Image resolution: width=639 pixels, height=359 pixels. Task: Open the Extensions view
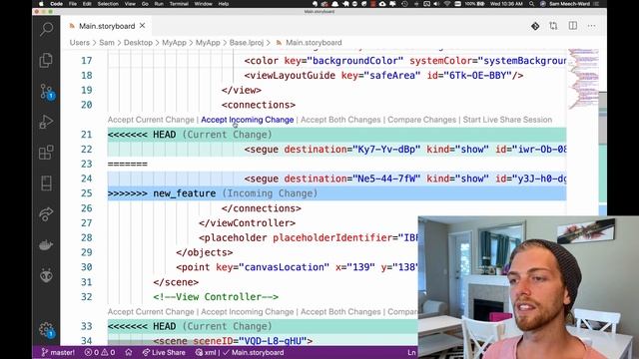(x=46, y=153)
